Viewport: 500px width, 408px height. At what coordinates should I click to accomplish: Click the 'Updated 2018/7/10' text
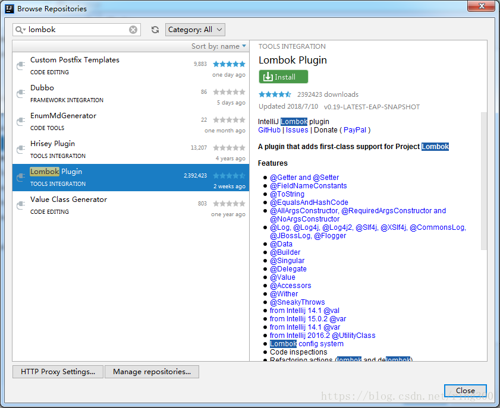(x=288, y=106)
